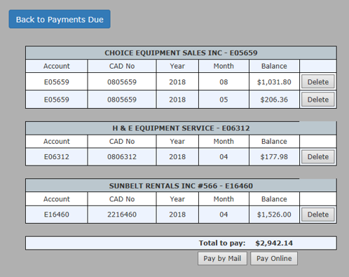Click CAD No 0806312 cell

tap(122, 156)
